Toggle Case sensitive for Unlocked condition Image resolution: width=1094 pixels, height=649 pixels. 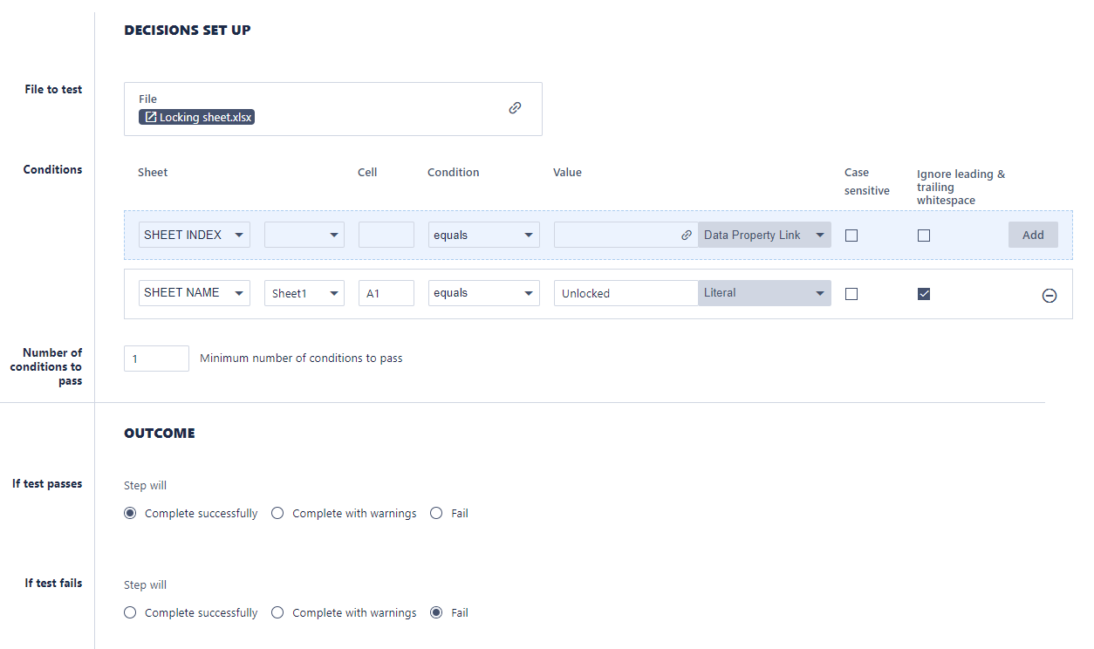tap(851, 294)
